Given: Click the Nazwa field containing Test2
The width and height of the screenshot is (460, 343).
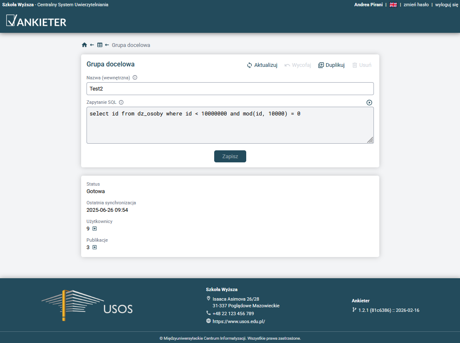Looking at the screenshot, I should point(230,89).
